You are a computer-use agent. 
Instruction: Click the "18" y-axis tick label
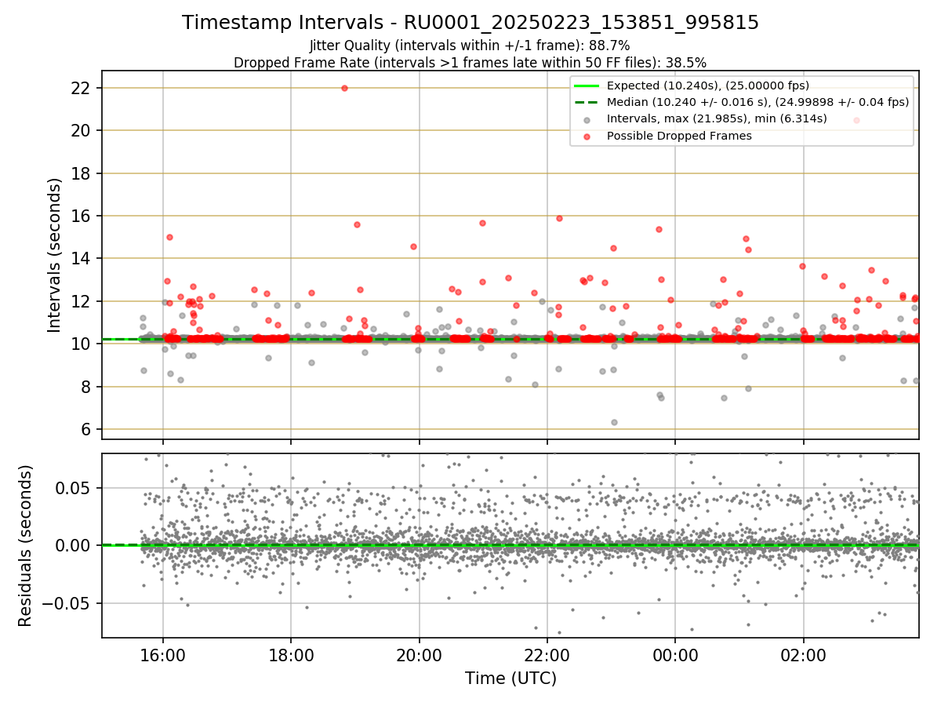[82, 173]
